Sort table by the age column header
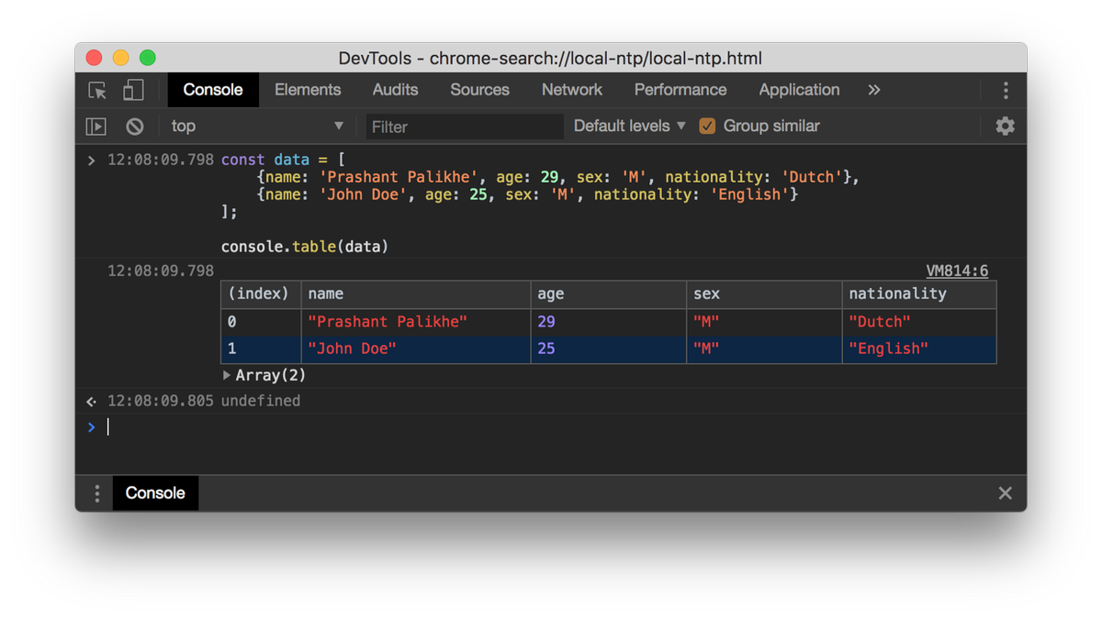Screen dimensions: 1102x619 pyautogui.click(x=609, y=294)
